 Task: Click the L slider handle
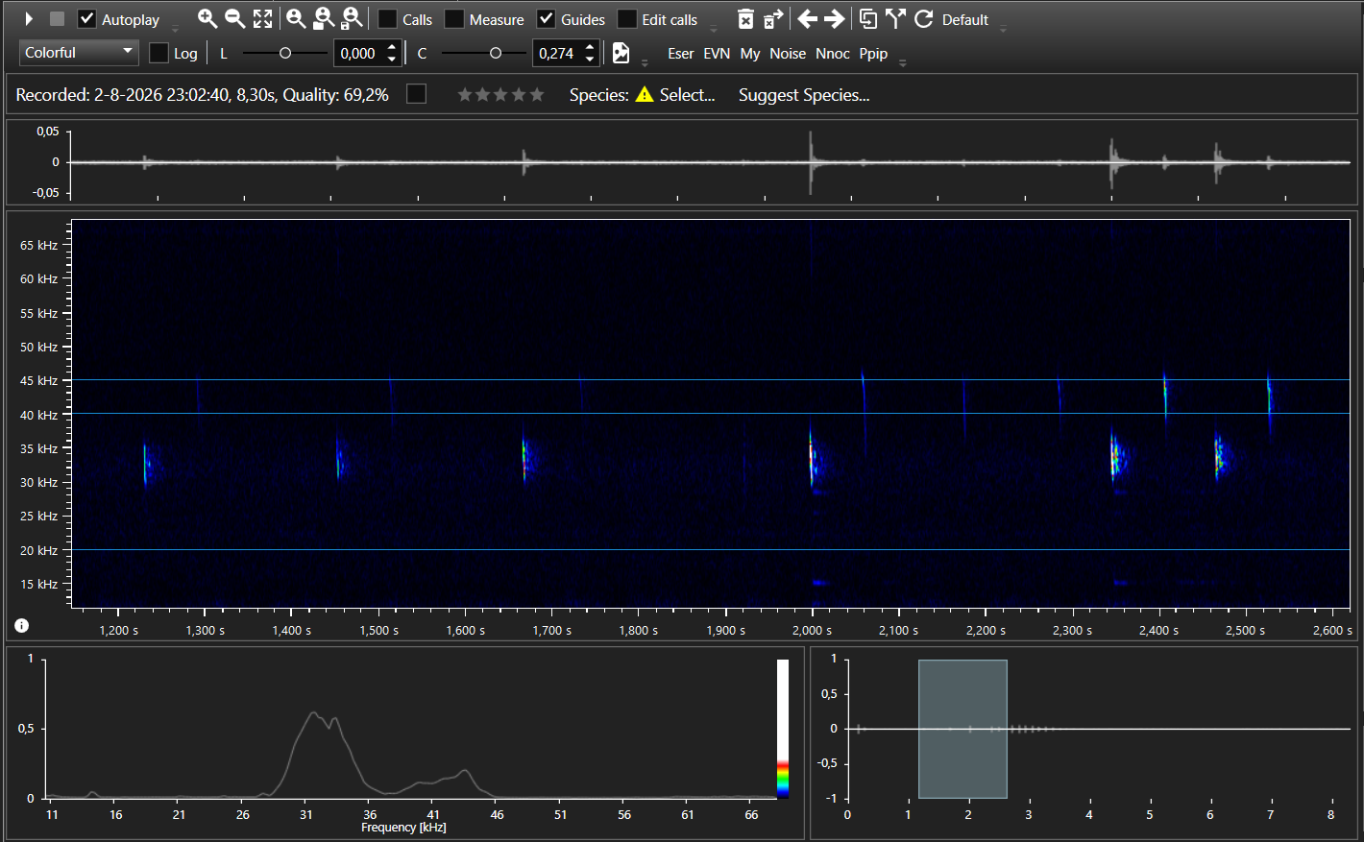click(285, 53)
